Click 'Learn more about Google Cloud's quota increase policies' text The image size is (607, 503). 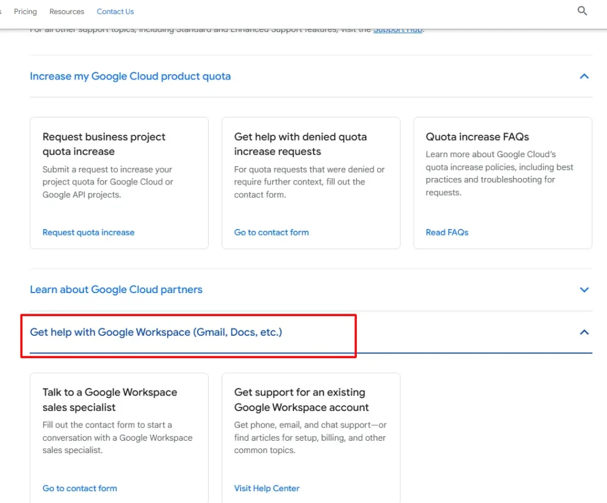tap(499, 173)
